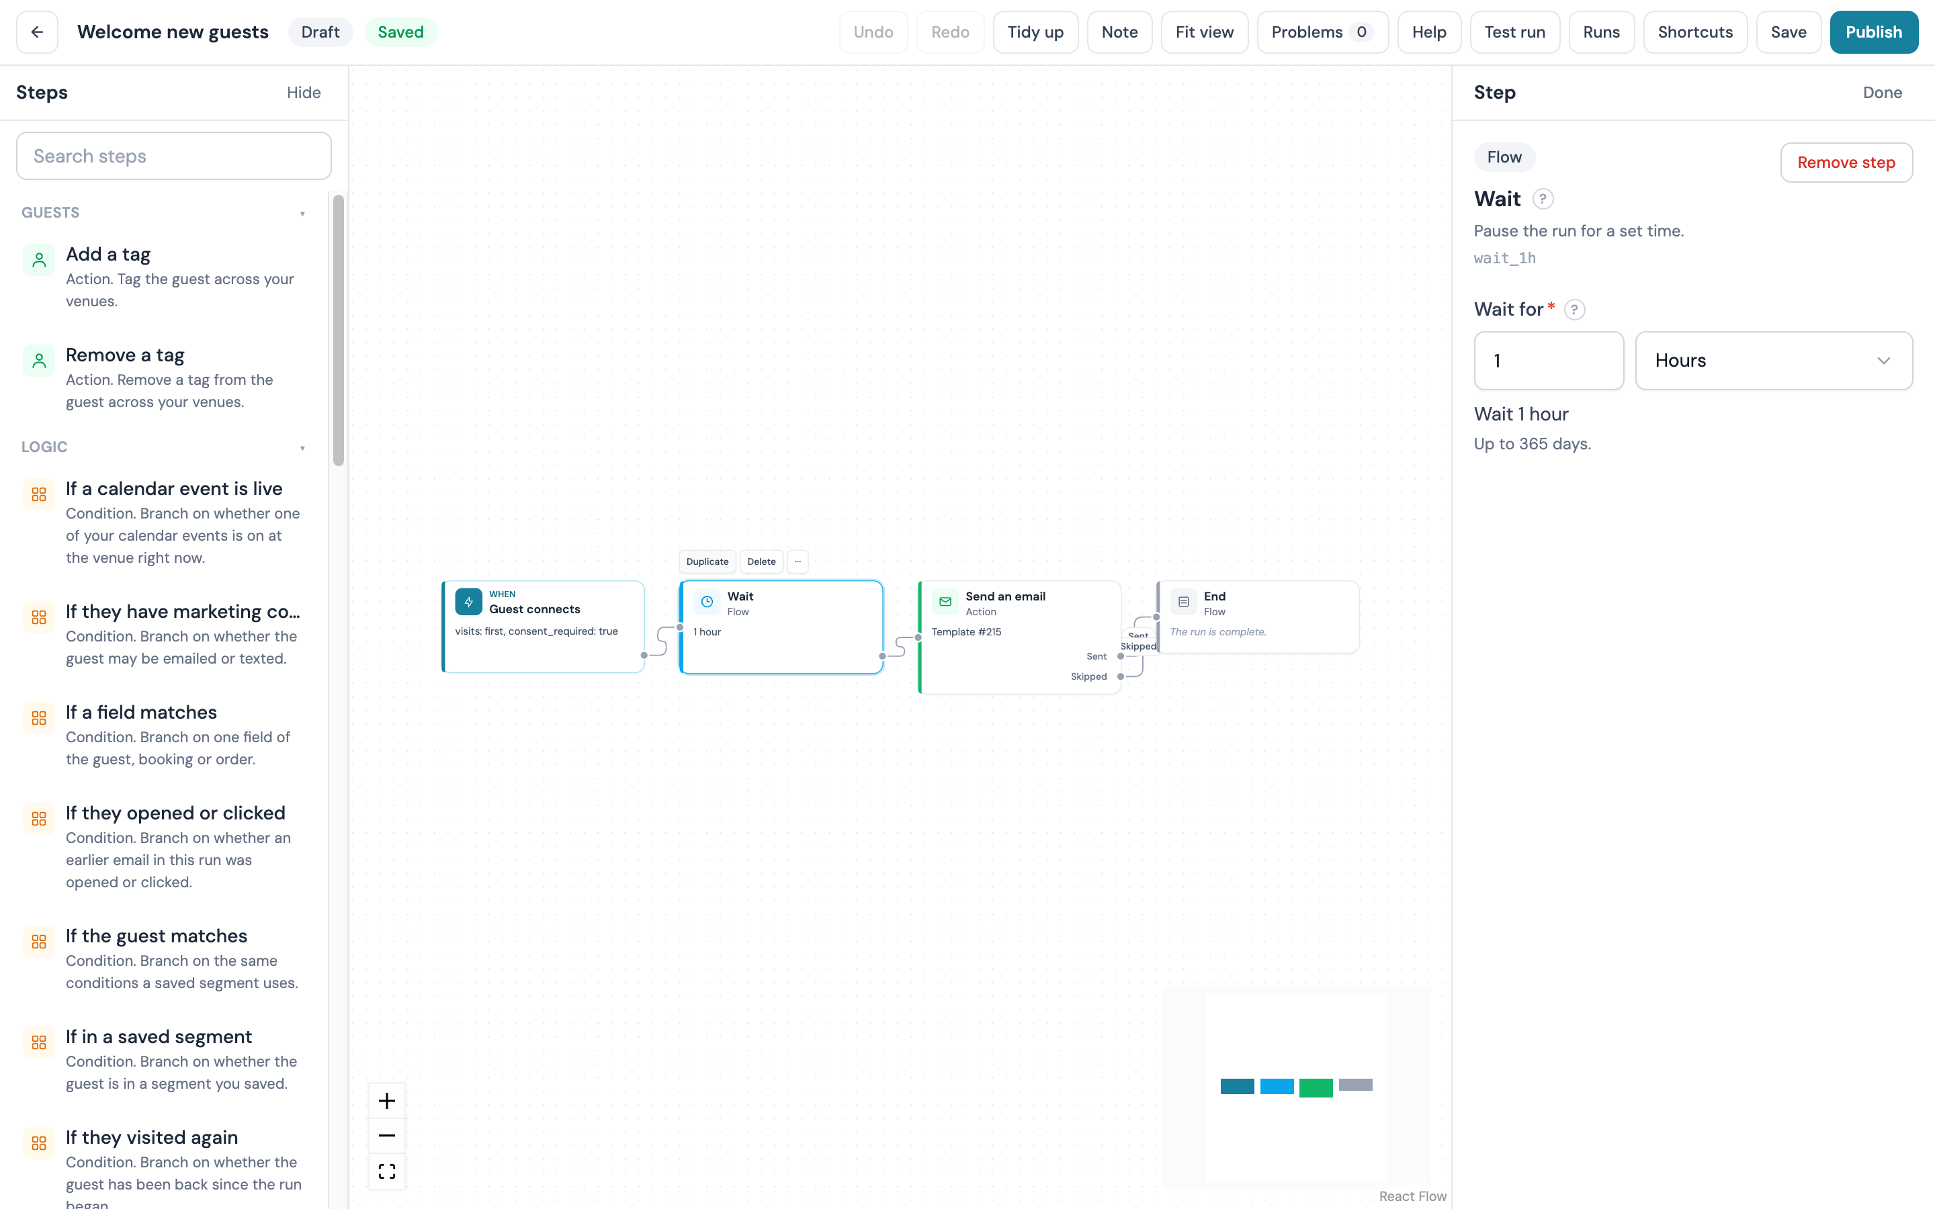
Task: Click the envelope icon on Send an email
Action: (945, 601)
